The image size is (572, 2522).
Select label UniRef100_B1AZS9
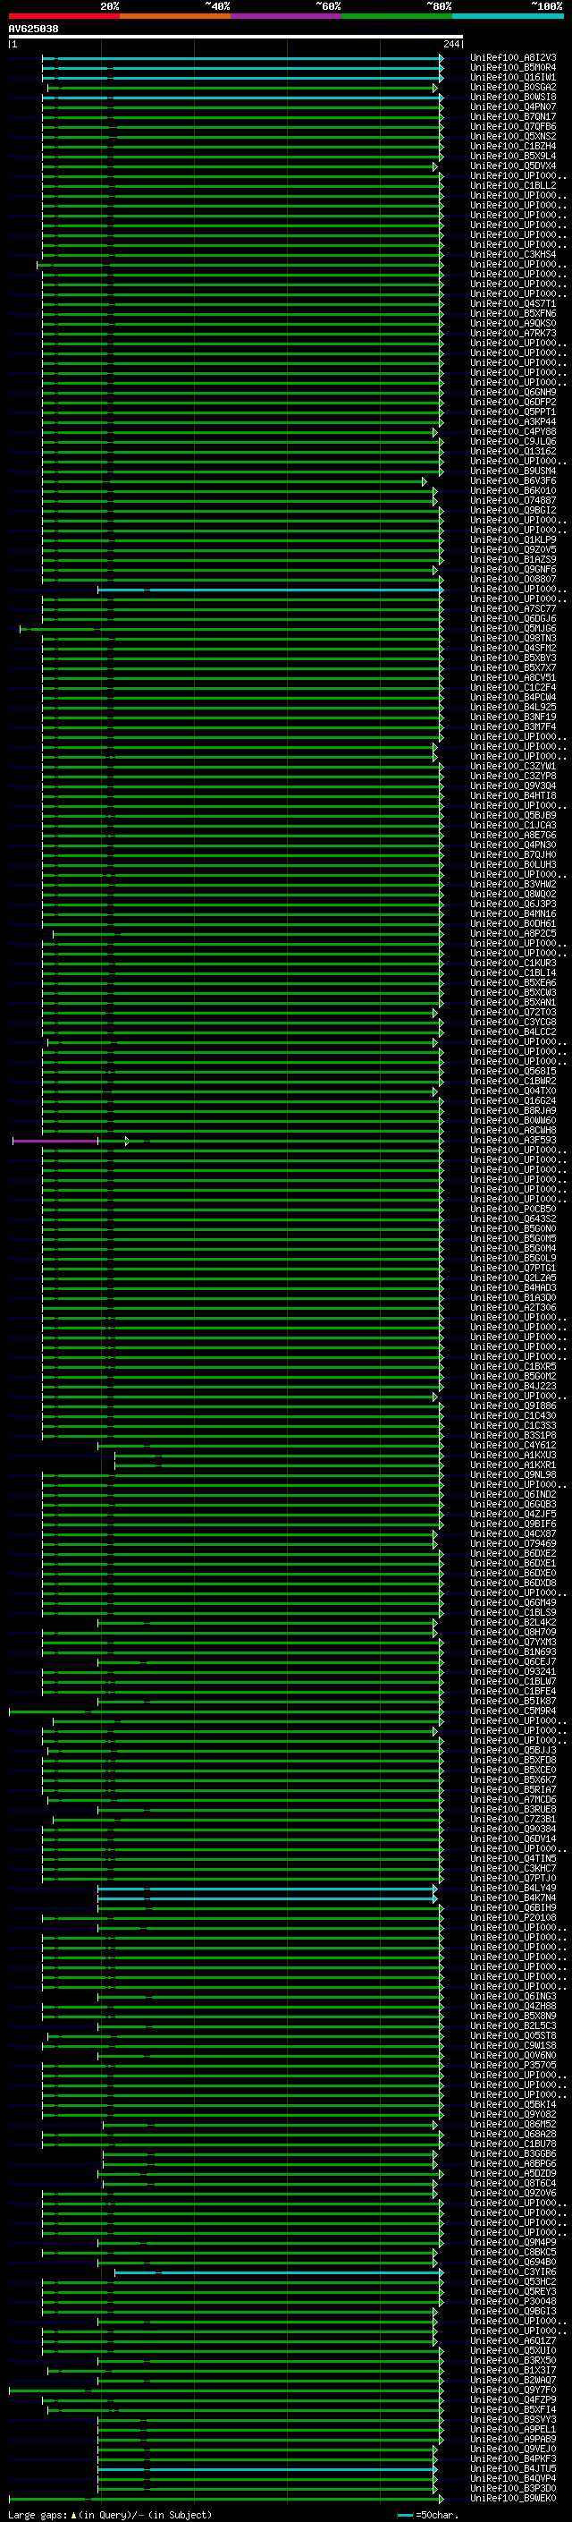coord(513,560)
